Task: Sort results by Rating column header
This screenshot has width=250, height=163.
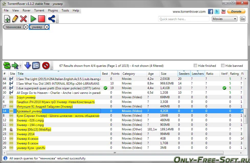Action: pos(234,74)
